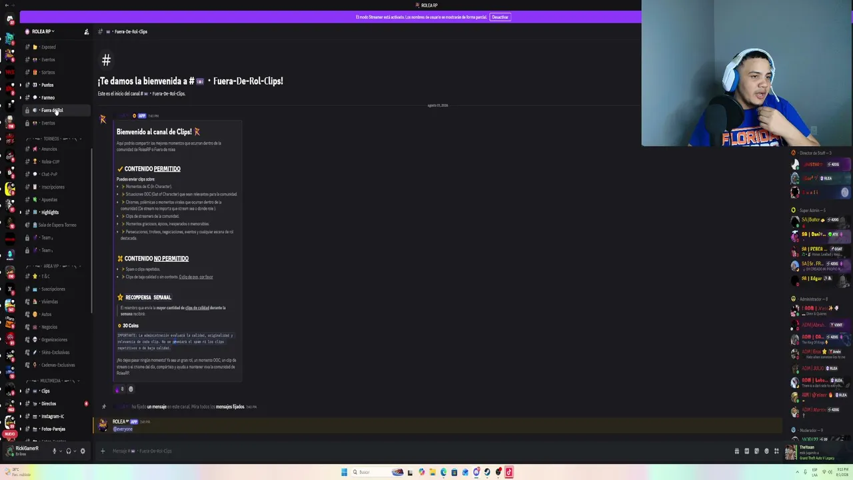Viewport: 853px width, 480px height.
Task: Click the 'un mensaje' link in pin notice
Action: (157, 407)
